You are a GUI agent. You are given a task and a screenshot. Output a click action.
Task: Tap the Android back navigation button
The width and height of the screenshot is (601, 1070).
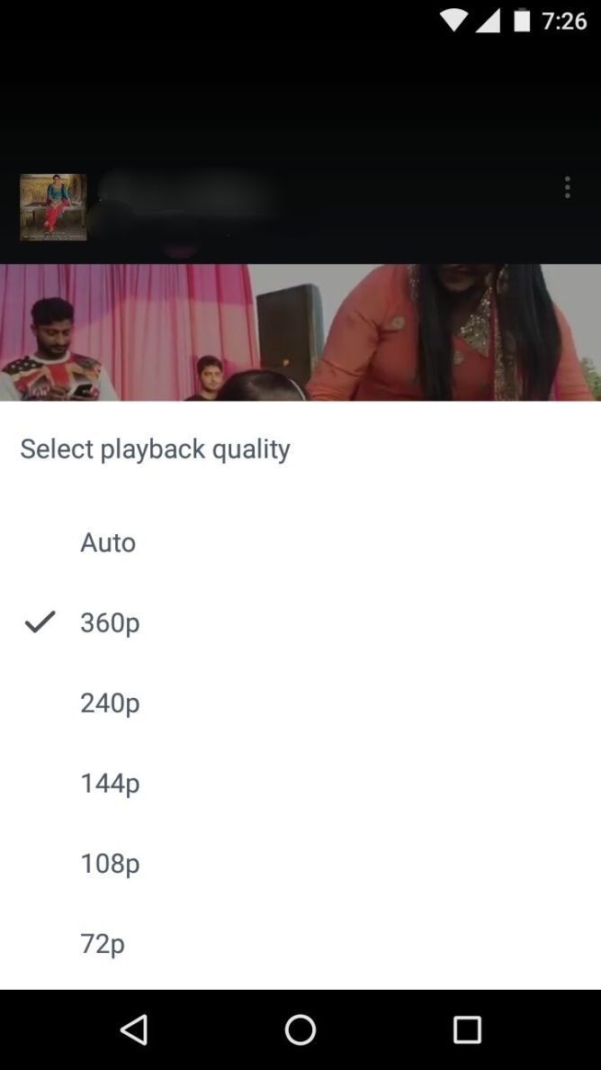coord(134,1029)
